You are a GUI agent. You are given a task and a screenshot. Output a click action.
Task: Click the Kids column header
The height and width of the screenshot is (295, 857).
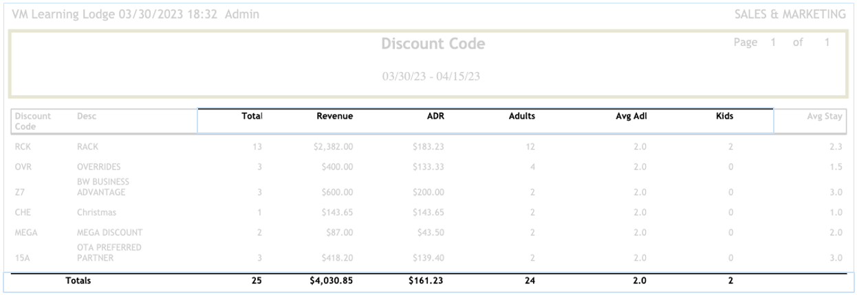click(724, 117)
